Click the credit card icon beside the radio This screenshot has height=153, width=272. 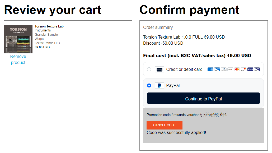(x=160, y=69)
